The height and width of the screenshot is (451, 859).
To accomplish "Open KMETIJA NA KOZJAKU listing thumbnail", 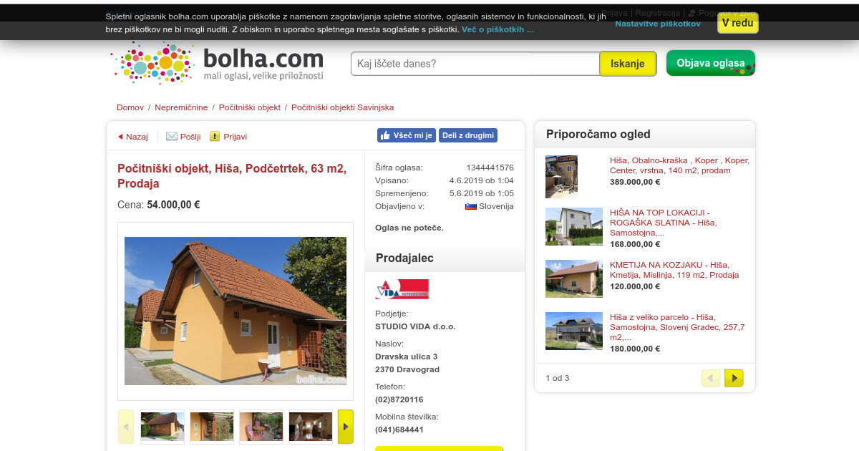I will click(574, 278).
